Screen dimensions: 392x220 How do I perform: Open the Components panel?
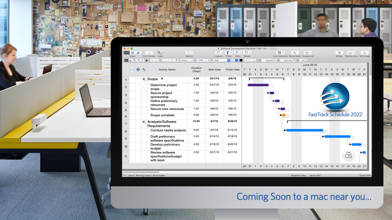[x=307, y=52]
